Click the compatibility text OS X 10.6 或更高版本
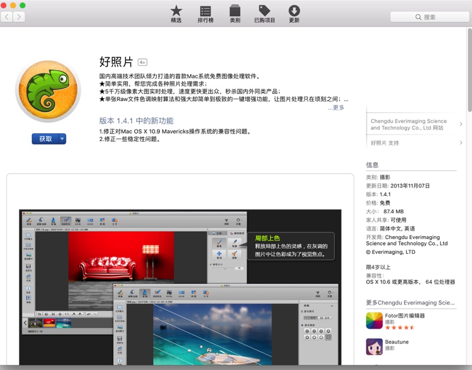472x370 pixels. pyautogui.click(x=392, y=282)
